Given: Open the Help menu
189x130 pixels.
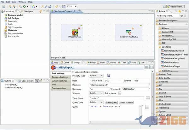Looking at the screenshot, I should (30, 2).
